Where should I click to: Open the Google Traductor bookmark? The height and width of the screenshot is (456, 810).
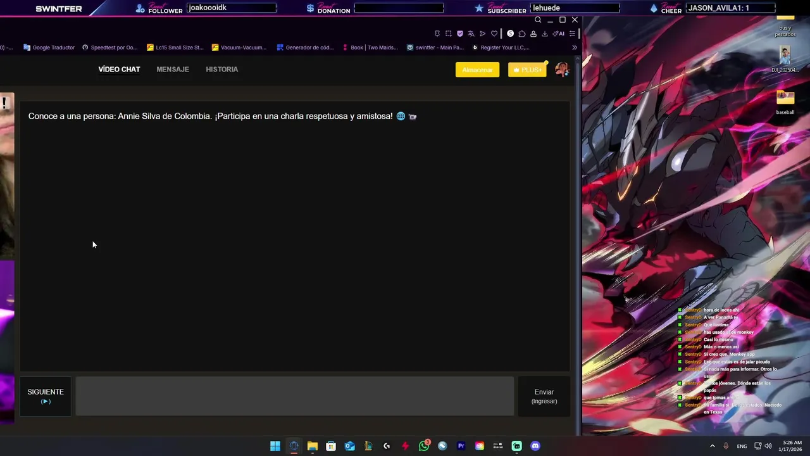49,47
